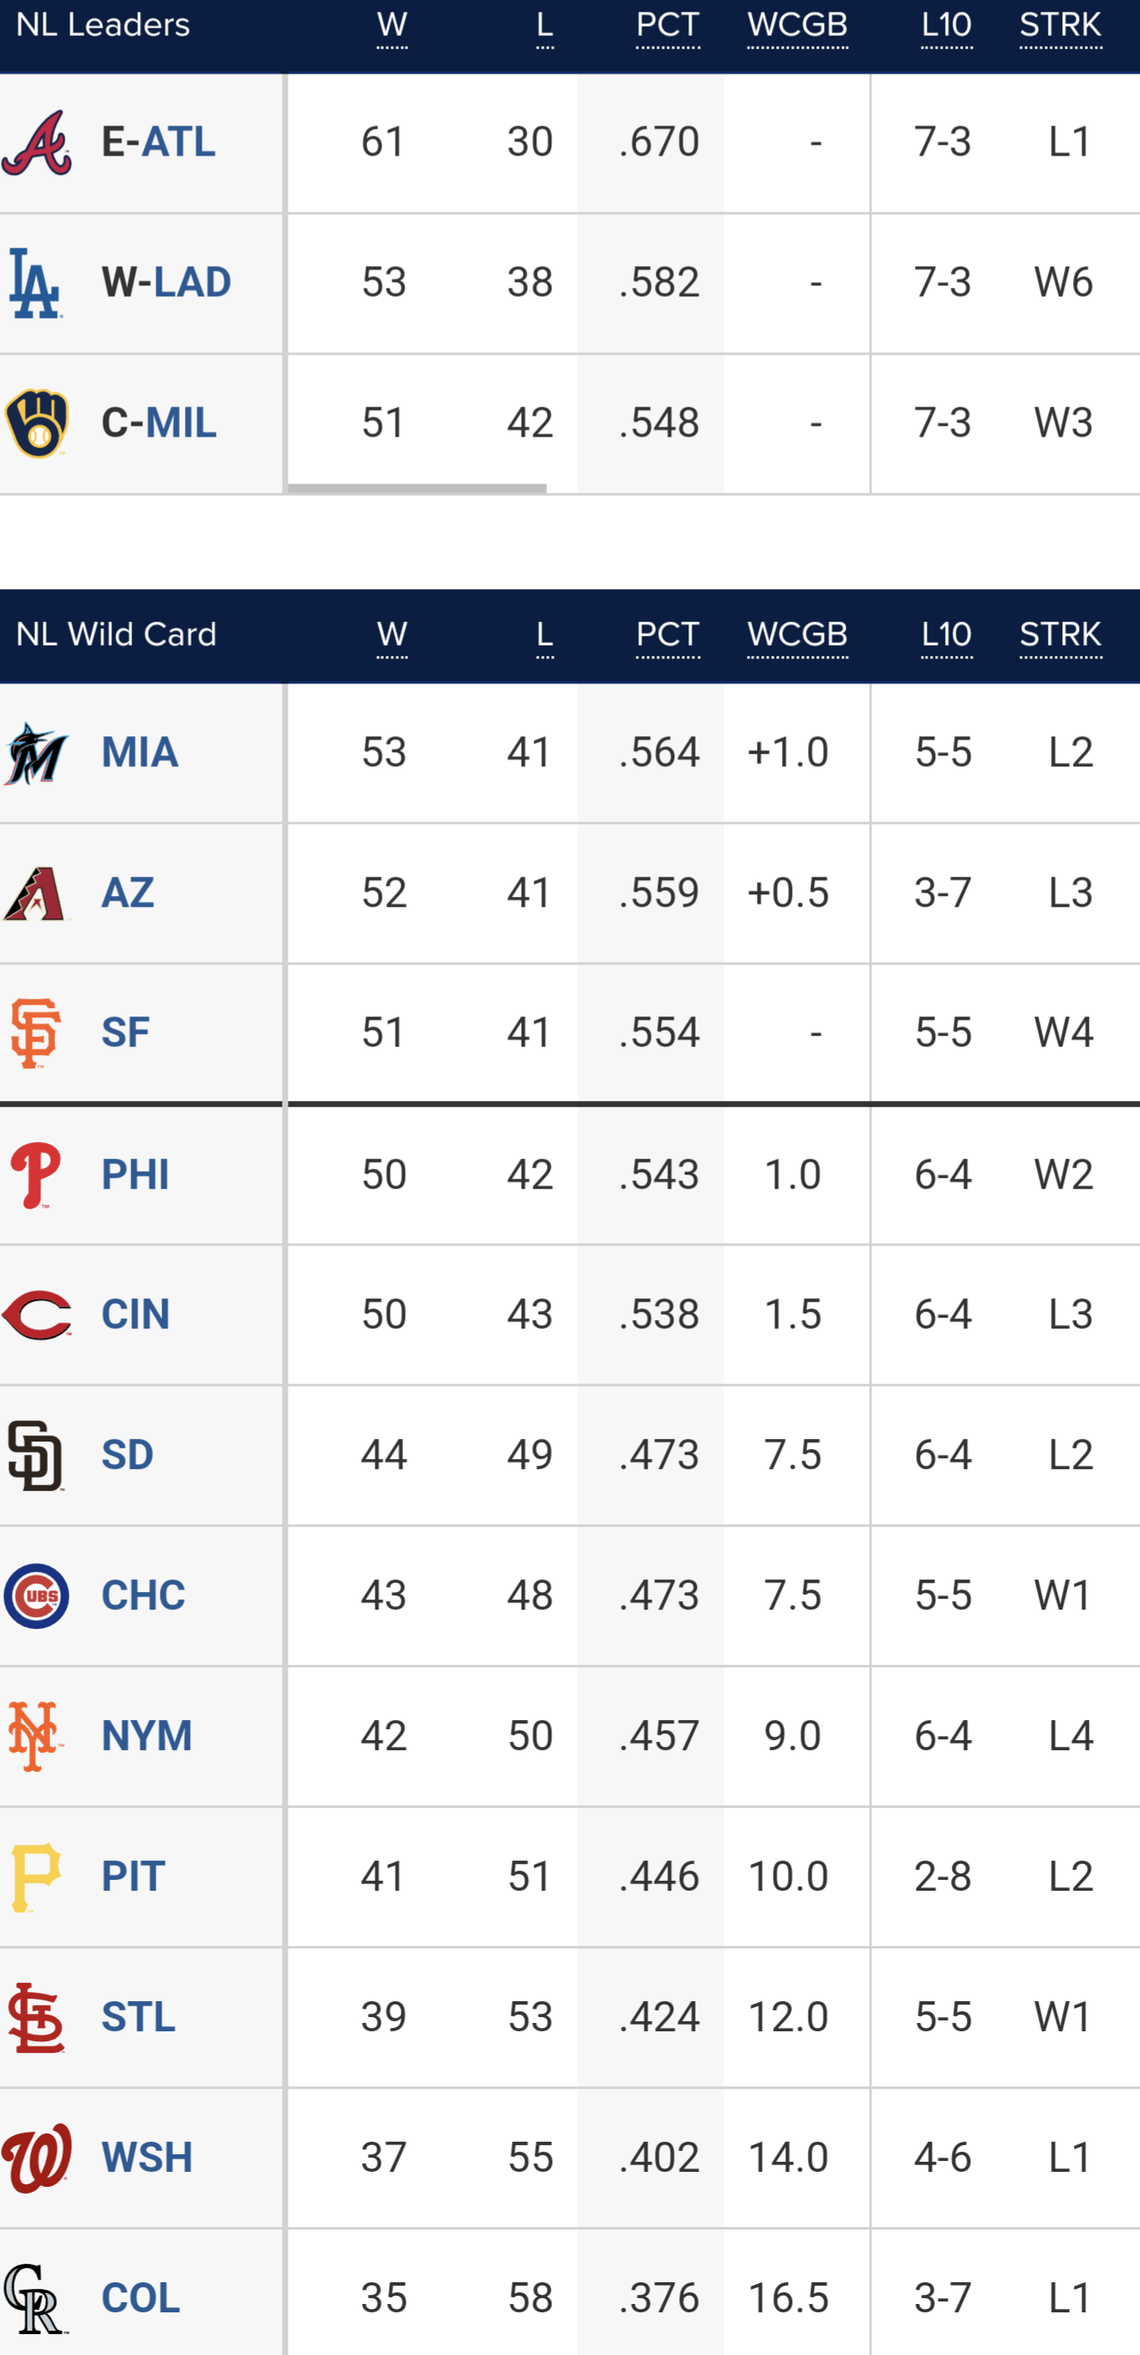The image size is (1140, 2355).
Task: Click the Atlanta Braves logo icon
Action: click(x=37, y=142)
